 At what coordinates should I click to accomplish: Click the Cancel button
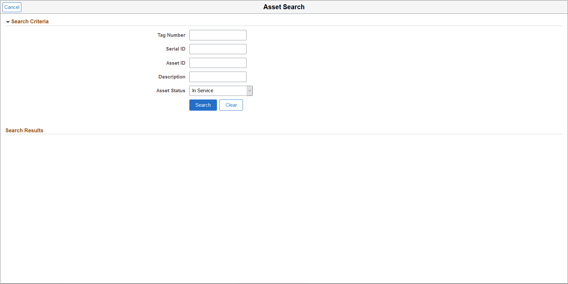pyautogui.click(x=12, y=7)
